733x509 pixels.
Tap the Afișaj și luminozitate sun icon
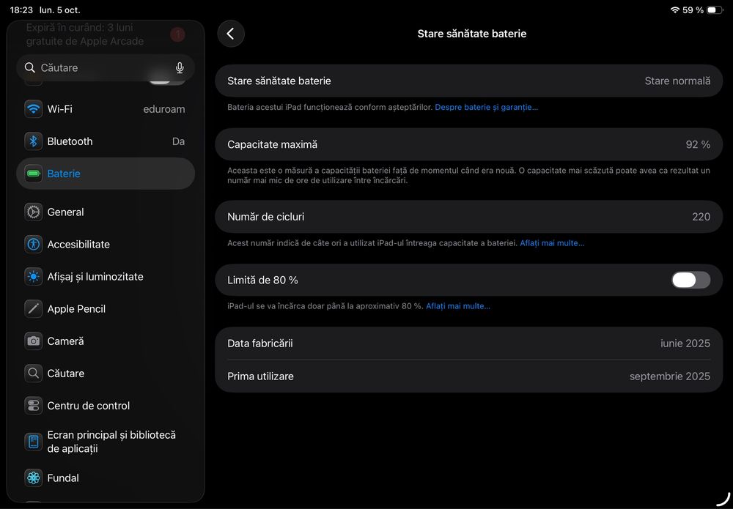tap(33, 276)
